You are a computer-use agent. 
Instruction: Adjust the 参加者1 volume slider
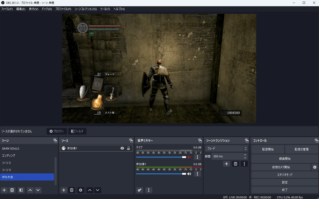(161, 174)
